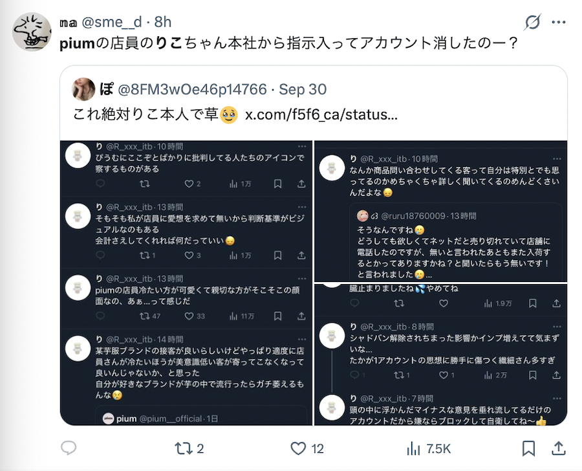The width and height of the screenshot is (582, 471).
Task: Open the top-right quoted screenshot image
Action: click(x=440, y=212)
